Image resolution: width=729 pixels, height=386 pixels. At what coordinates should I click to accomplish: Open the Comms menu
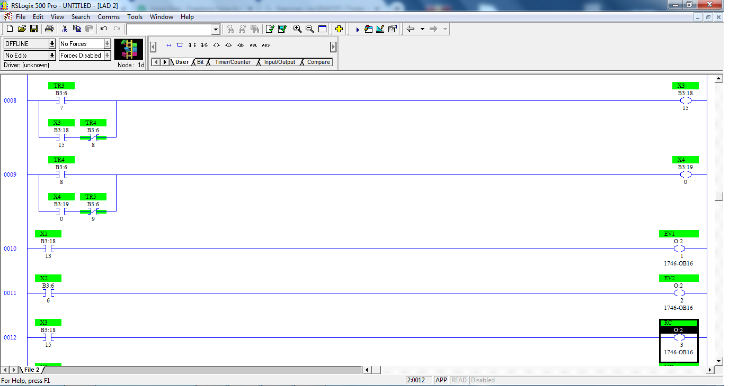point(109,16)
